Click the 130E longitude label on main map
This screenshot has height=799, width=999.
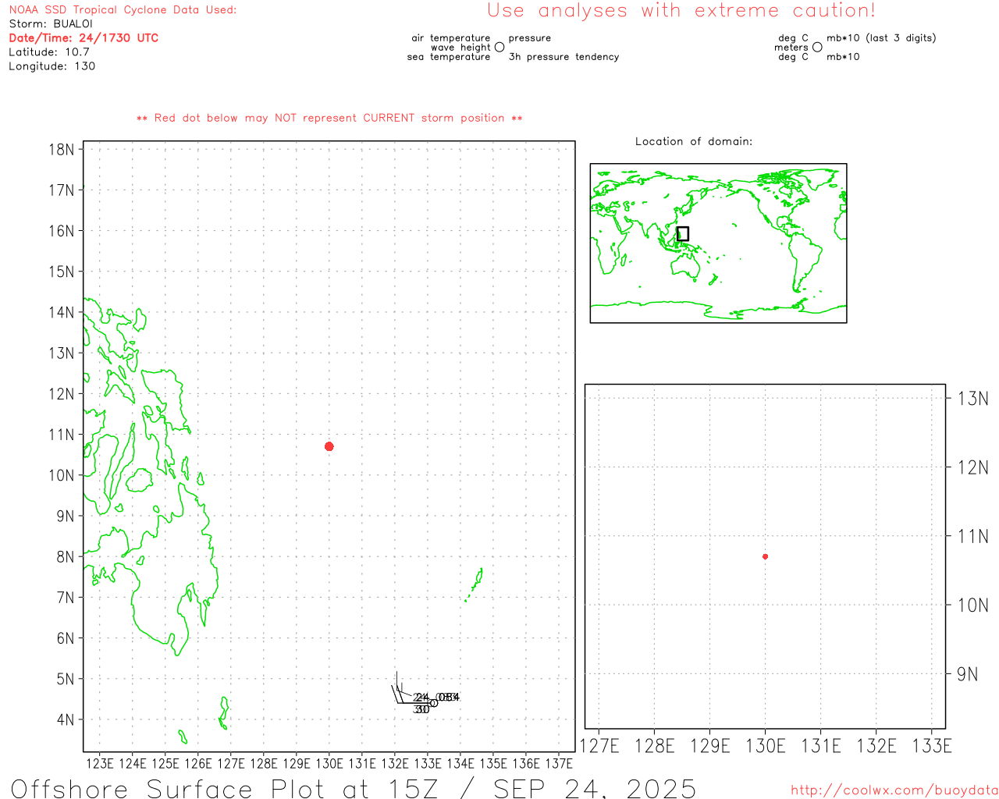coord(329,764)
